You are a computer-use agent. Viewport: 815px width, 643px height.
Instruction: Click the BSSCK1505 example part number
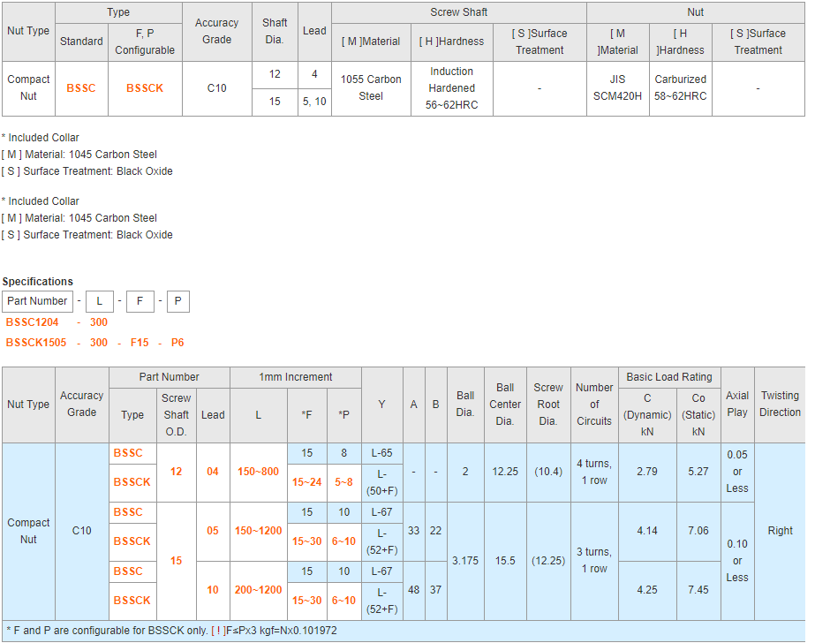point(36,343)
